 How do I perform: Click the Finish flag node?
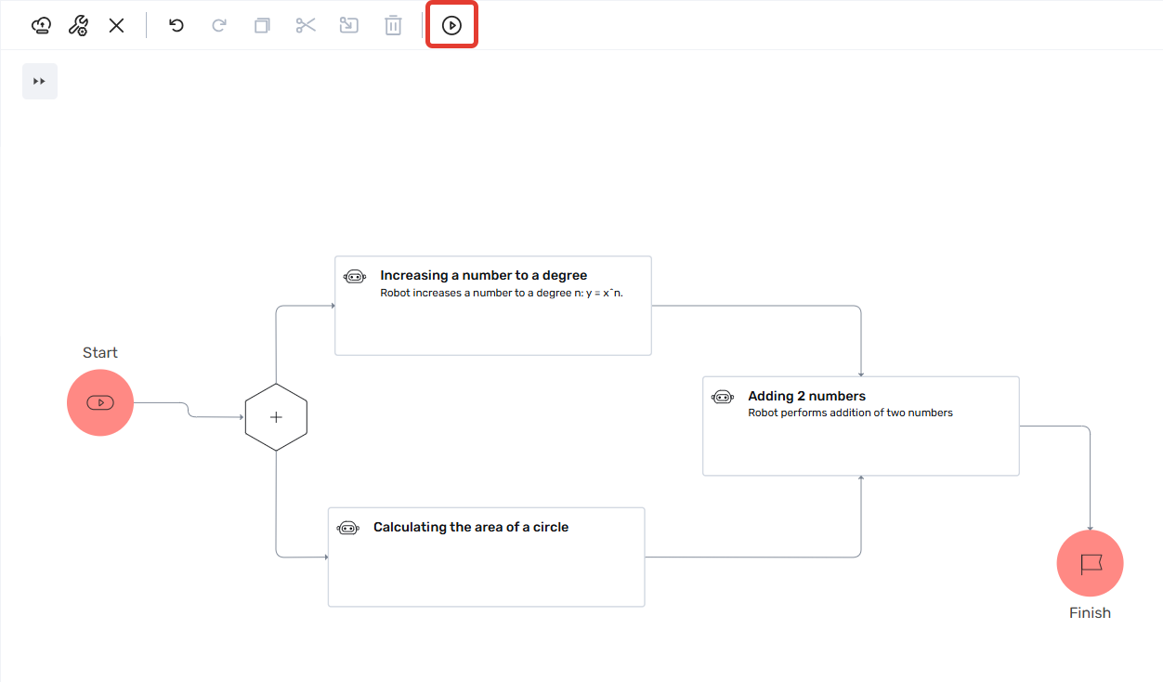pyautogui.click(x=1090, y=563)
